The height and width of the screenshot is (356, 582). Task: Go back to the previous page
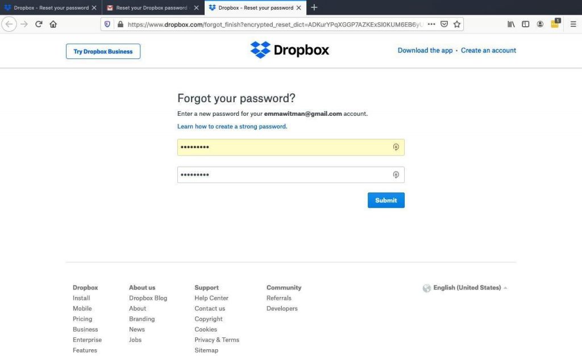click(x=9, y=24)
